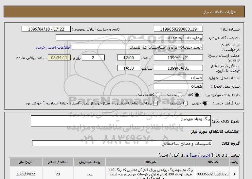Go to آخرین page link
252x179 pixels.
pos(206,155)
